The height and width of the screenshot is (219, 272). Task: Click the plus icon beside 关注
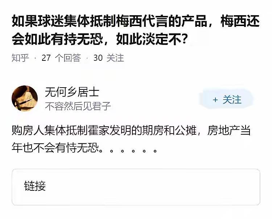(x=215, y=100)
